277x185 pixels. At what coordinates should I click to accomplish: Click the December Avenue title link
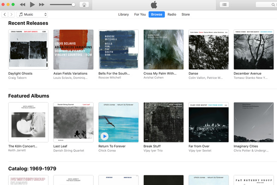tap(247, 73)
